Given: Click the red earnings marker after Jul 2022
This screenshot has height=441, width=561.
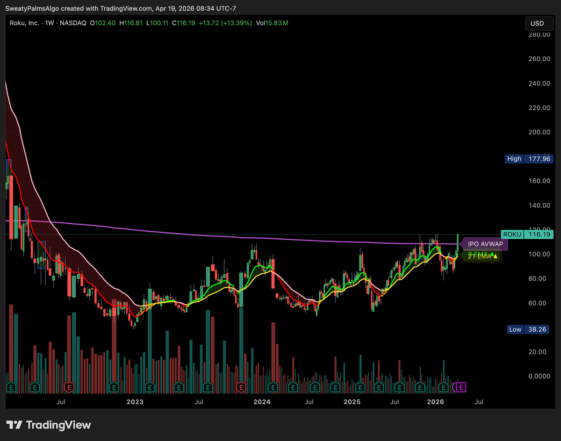Looking at the screenshot, I should 70,387.
